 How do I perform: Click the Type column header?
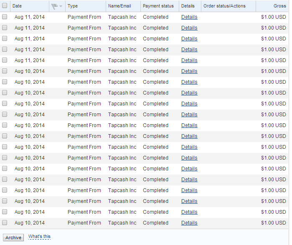tap(73, 6)
